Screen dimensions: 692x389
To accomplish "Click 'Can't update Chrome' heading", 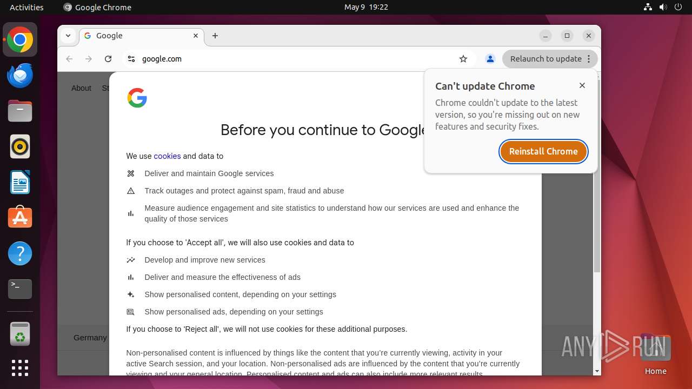I will (485, 86).
